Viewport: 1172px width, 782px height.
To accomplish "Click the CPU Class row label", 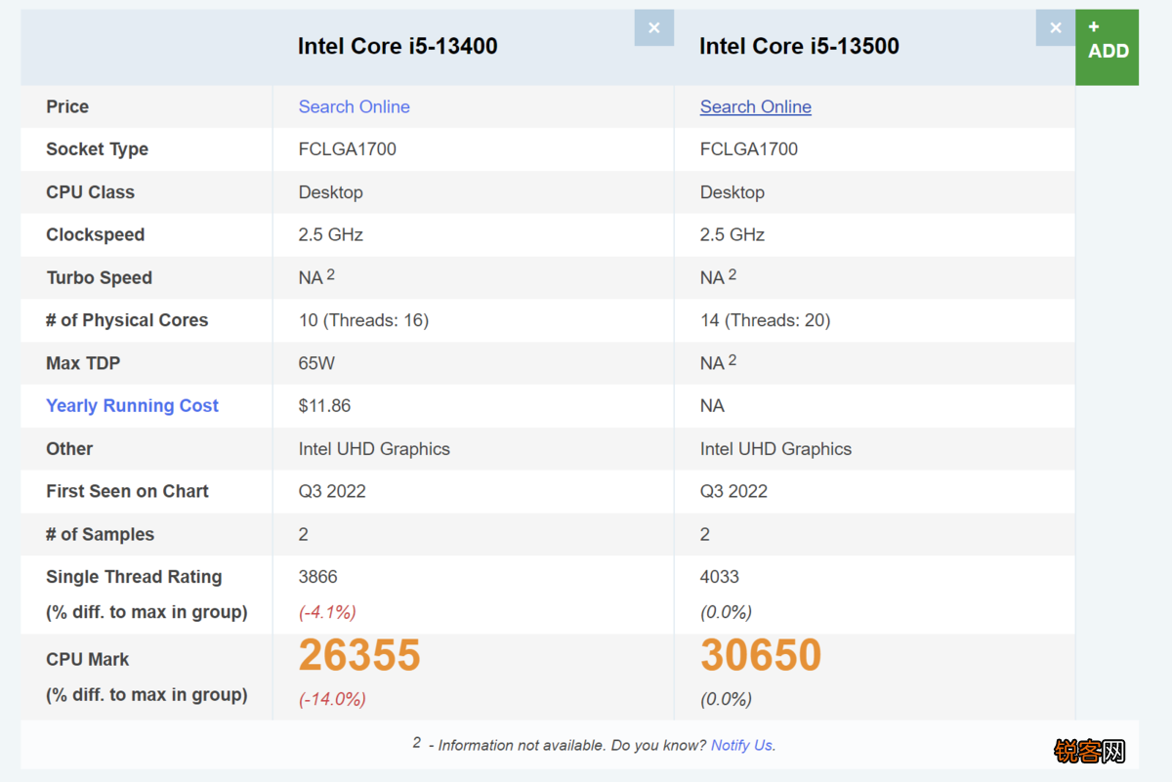I will [x=90, y=192].
